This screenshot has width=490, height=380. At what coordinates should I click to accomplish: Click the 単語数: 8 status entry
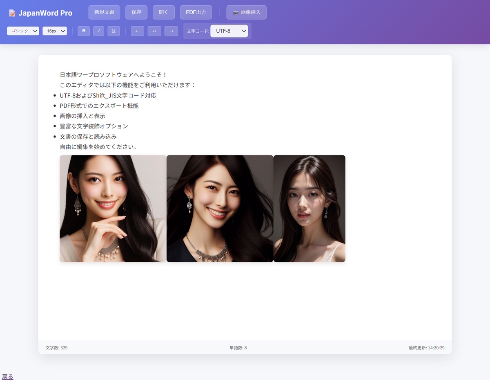[238, 348]
